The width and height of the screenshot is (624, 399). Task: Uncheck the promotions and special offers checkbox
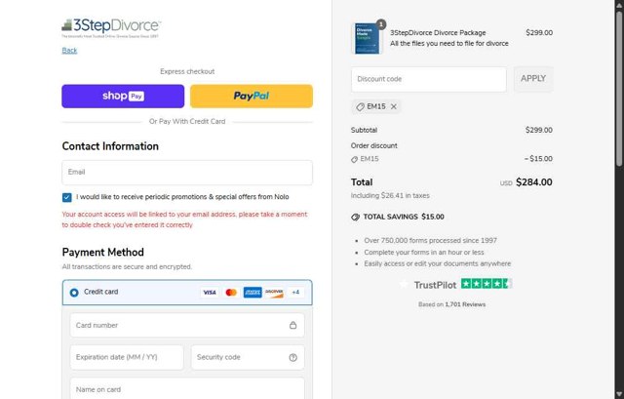click(67, 197)
